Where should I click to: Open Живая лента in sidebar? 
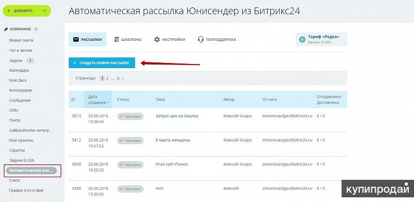click(21, 40)
